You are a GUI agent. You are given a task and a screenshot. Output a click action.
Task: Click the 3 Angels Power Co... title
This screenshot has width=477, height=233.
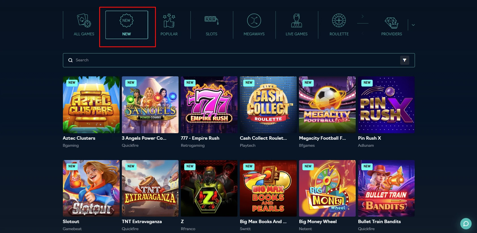click(x=144, y=138)
